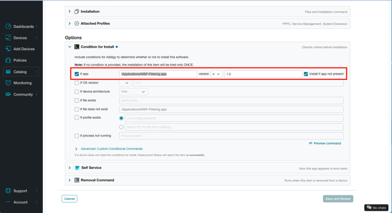Viewport: 392px width, 213px height.
Task: Click the Add Devices icon
Action: pos(8,49)
